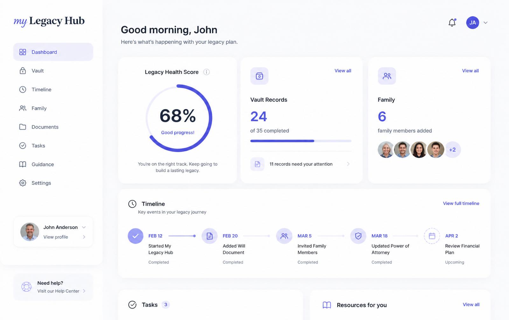Click the chevron beside Help Center
This screenshot has height=320, width=509.
point(84,291)
